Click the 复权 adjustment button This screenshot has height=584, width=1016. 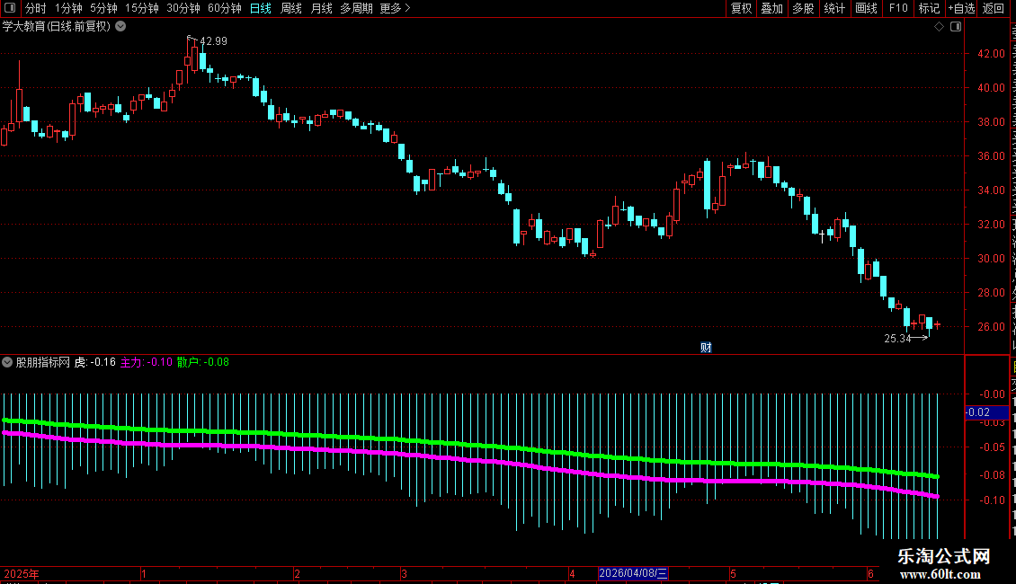click(x=741, y=8)
